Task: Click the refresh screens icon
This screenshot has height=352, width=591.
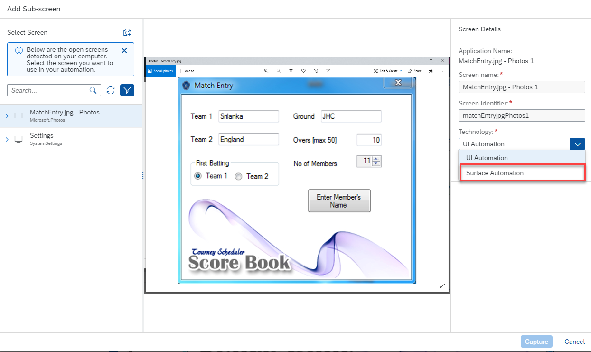Action: (x=111, y=90)
